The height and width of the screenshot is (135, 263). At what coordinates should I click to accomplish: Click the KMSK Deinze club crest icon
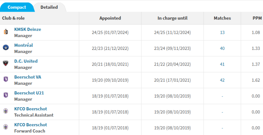(6, 32)
